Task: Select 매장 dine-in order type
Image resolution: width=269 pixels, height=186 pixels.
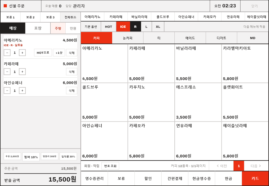Action: (x=13, y=28)
